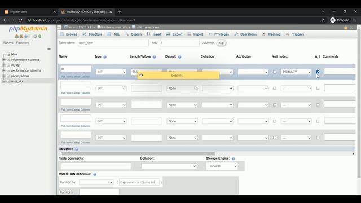This screenshot has width=361, height=203.
Task: Collapse all navigation tree items icon
Action: [49, 49]
